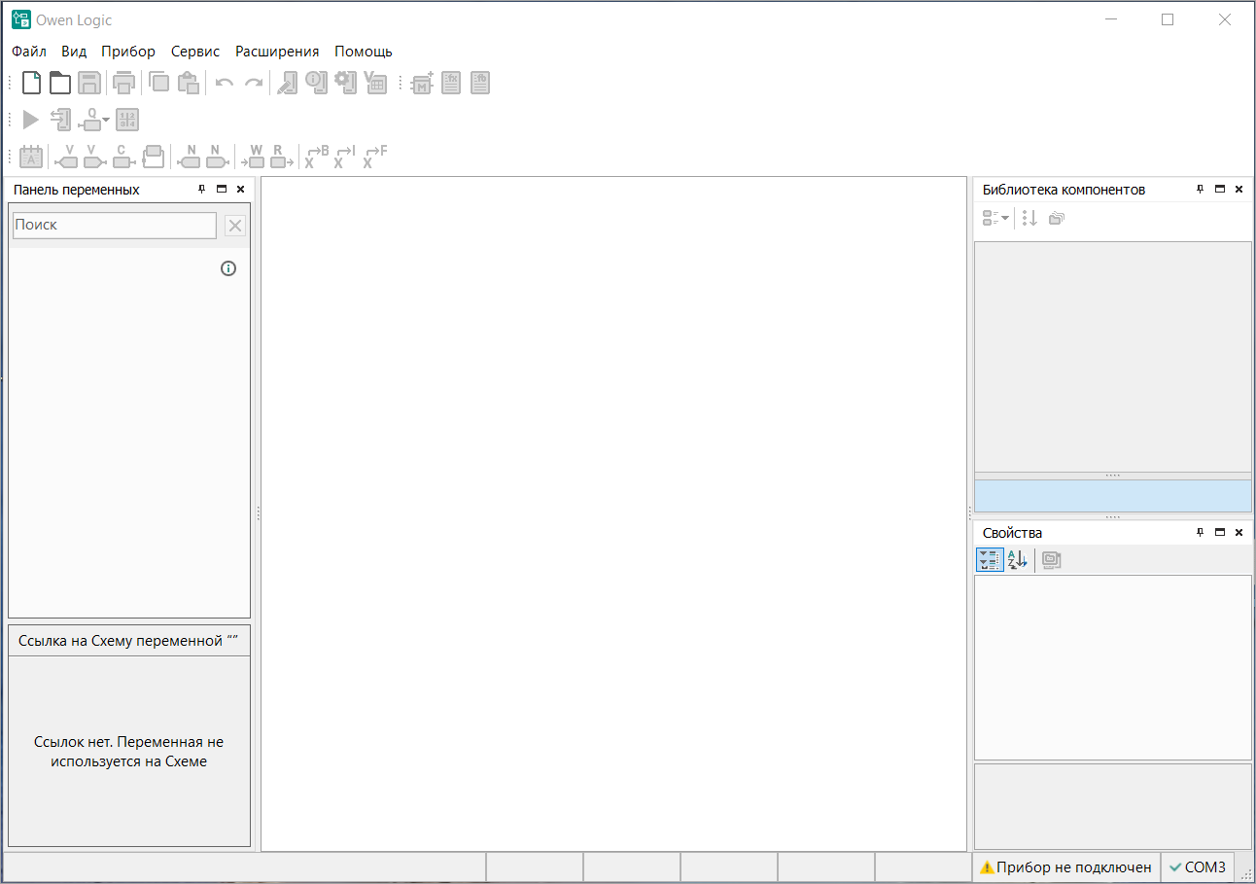The width and height of the screenshot is (1256, 884).
Task: Create a new project file
Action: (31, 84)
